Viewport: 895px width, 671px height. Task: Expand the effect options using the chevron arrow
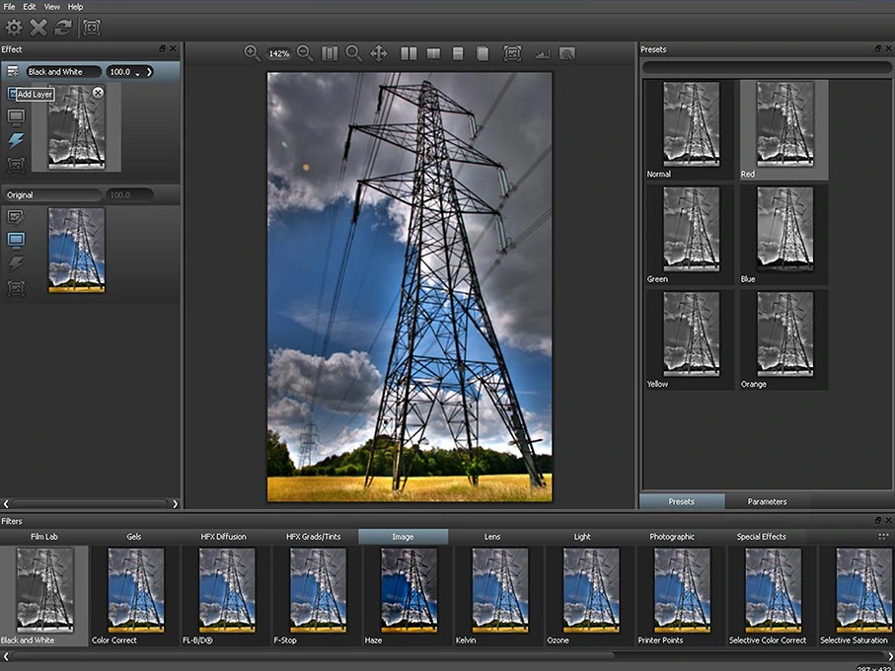150,71
